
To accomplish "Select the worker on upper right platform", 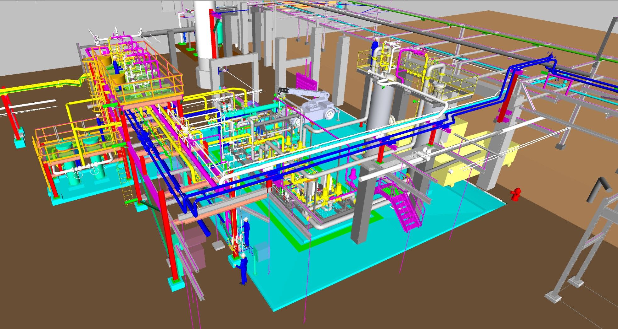I will pyautogui.click(x=375, y=47).
